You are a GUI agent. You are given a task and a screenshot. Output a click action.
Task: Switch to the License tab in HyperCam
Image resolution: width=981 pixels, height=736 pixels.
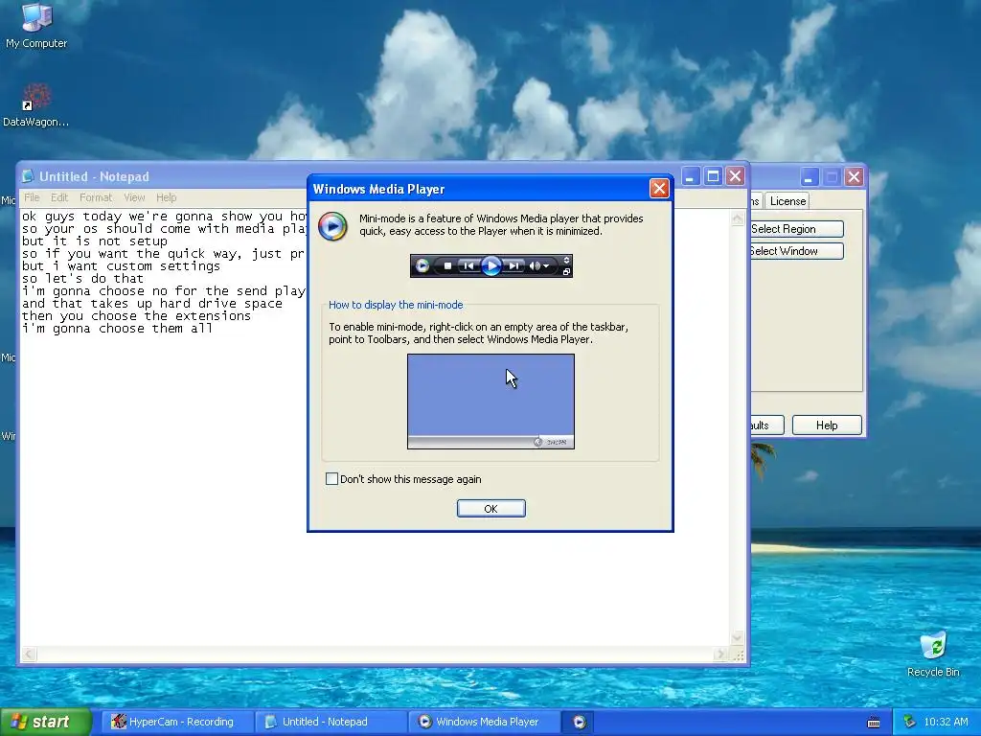pyautogui.click(x=787, y=201)
